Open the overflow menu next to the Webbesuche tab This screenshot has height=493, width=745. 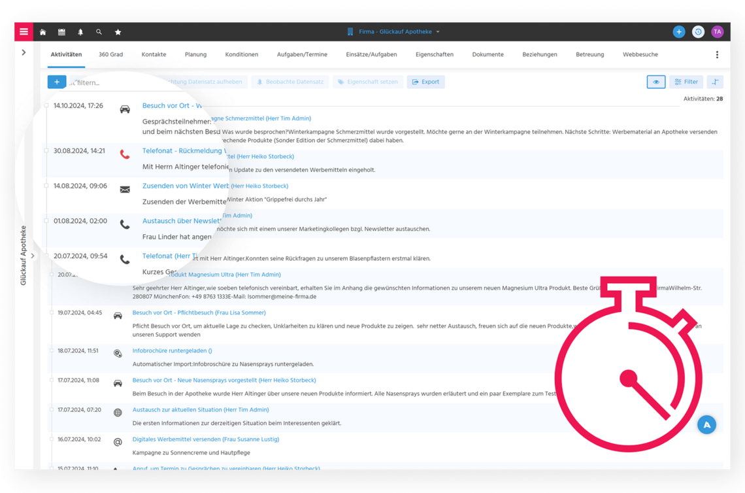tap(717, 54)
